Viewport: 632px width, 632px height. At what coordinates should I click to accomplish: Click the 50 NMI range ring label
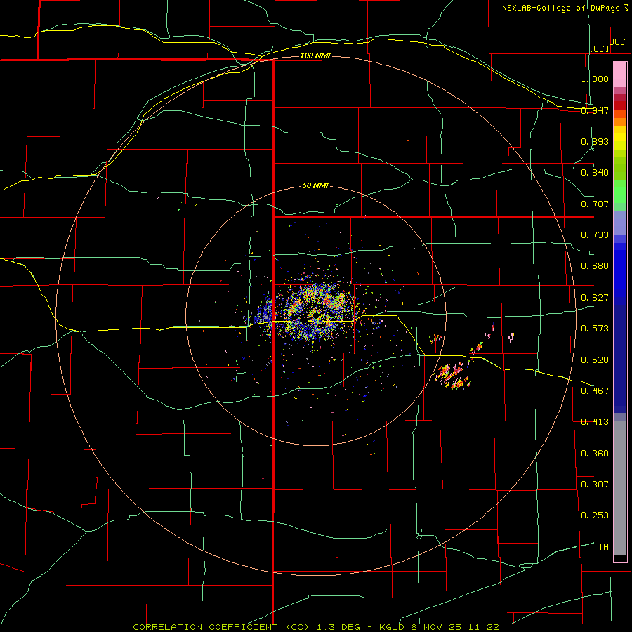click(x=315, y=185)
